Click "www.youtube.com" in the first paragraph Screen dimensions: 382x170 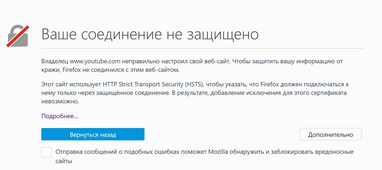point(95,61)
